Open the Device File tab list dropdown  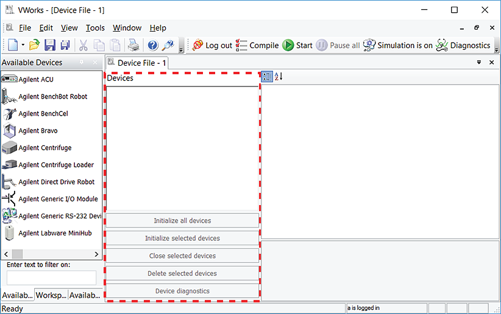point(479,62)
